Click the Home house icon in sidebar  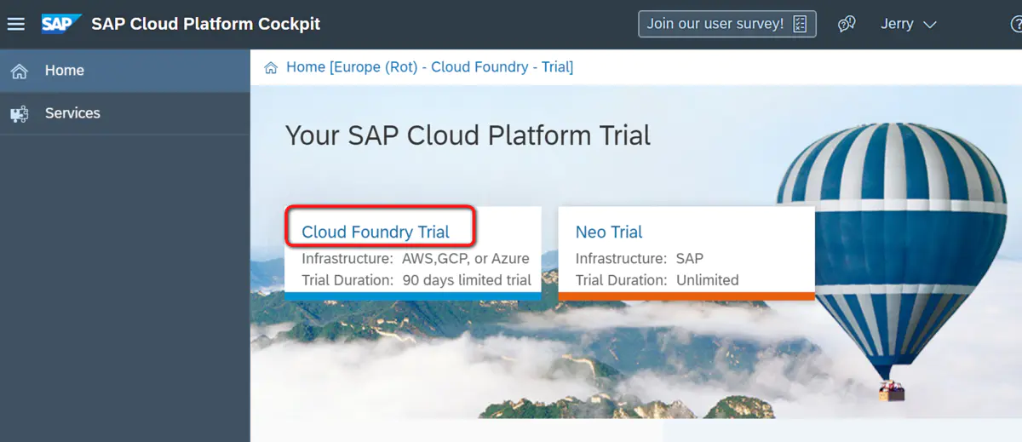click(19, 71)
